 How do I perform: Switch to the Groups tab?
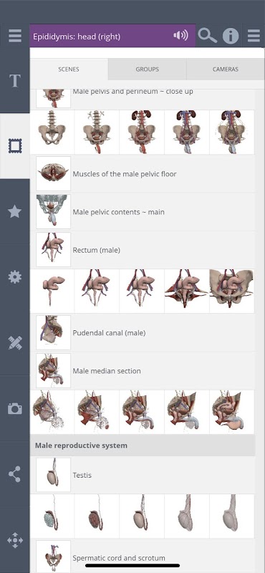tap(148, 69)
